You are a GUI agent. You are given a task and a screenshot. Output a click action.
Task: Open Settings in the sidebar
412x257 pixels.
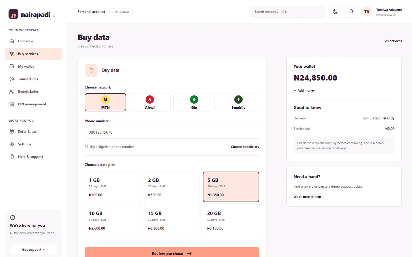(33, 144)
